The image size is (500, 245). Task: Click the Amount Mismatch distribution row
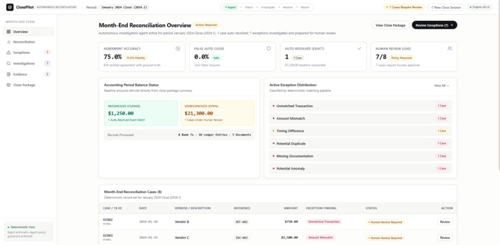click(x=360, y=118)
